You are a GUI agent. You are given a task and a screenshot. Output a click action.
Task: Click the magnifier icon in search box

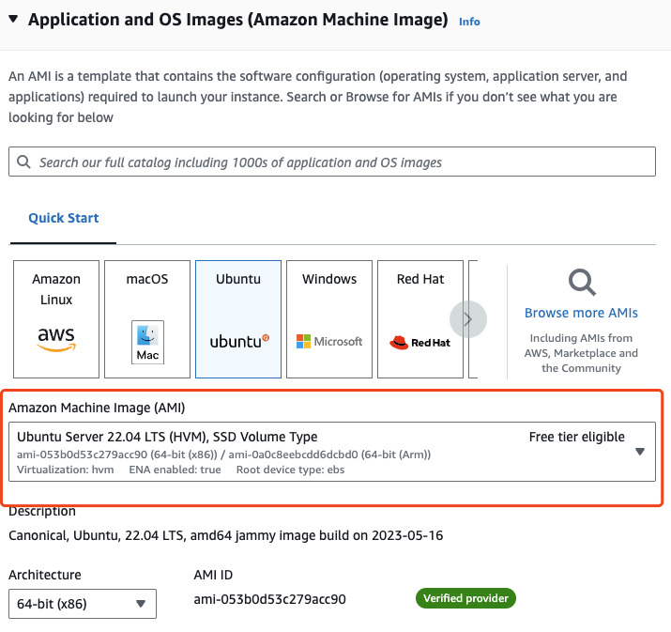pyautogui.click(x=23, y=162)
